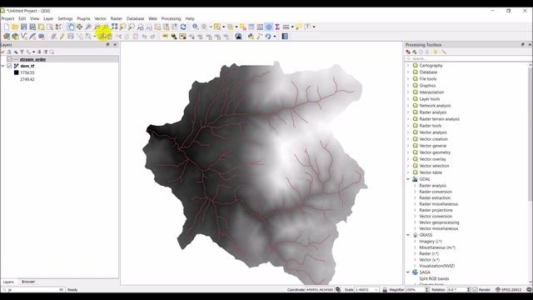Open the Scale dropdown in status bar
This screenshot has height=300, width=533.
point(376,290)
